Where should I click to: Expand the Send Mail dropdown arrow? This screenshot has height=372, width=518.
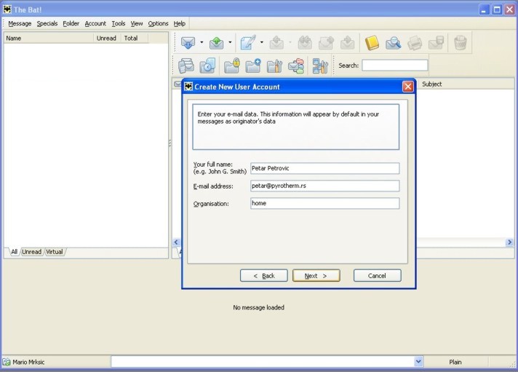[230, 43]
